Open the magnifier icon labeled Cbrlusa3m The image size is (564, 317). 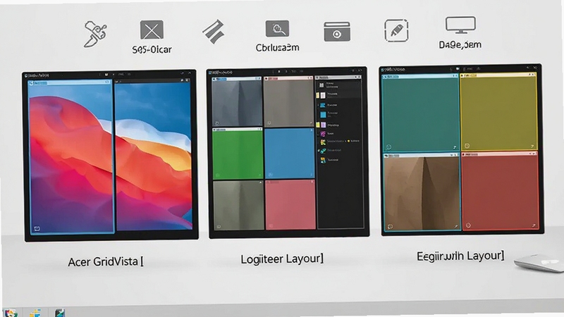(277, 29)
